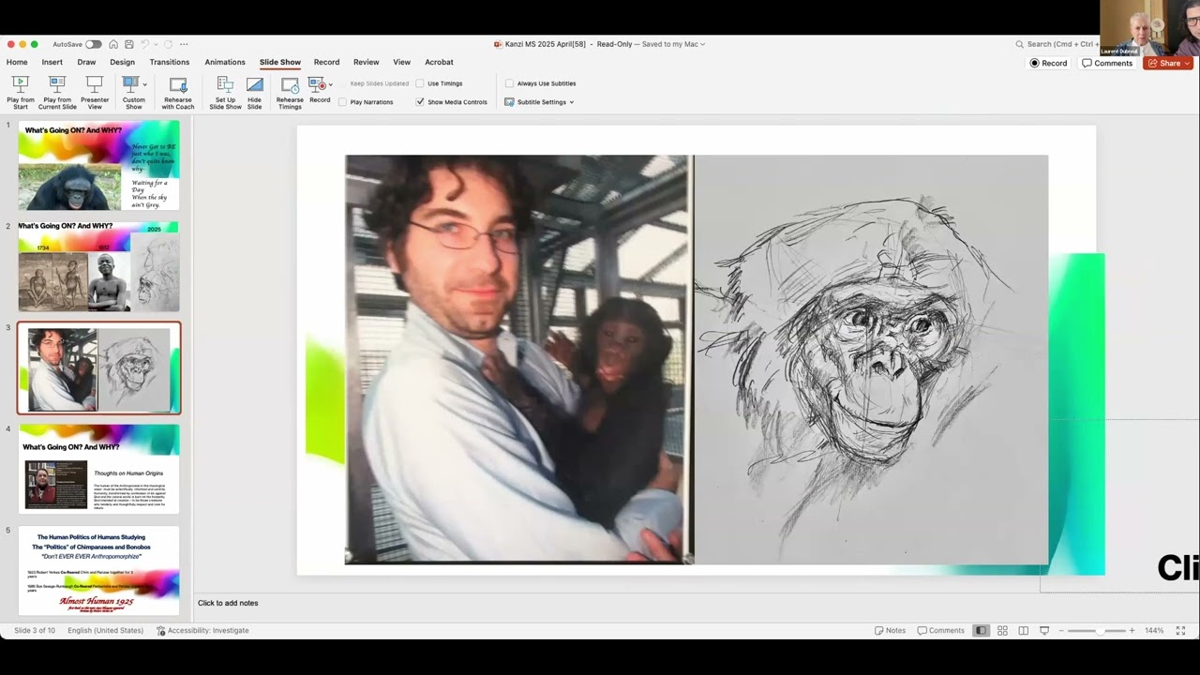Select slide 4 Thoughts on Human Origins thumbnail
This screenshot has height=675, width=1200.
(98, 469)
